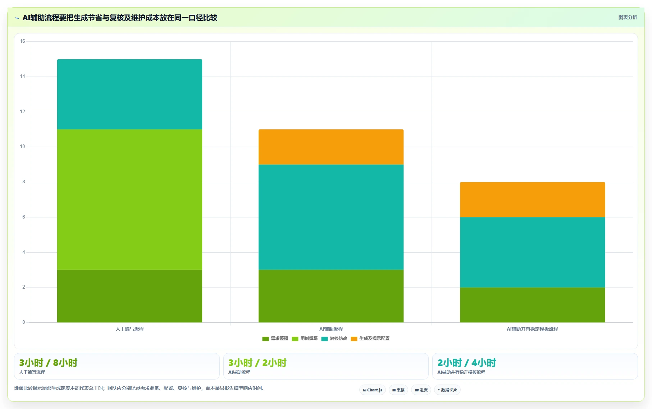Click the AI辅助流程 x-axis label
Viewport: 652px width, 409px height.
pos(331,329)
